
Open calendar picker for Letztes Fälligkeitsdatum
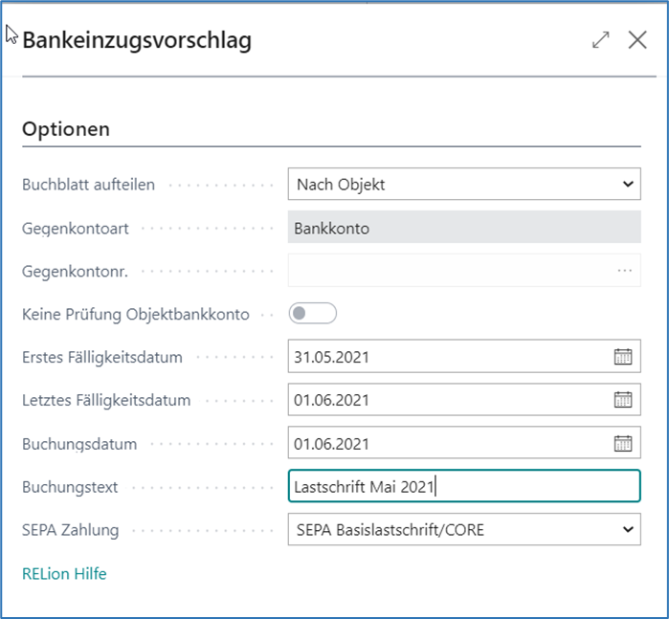click(x=623, y=400)
